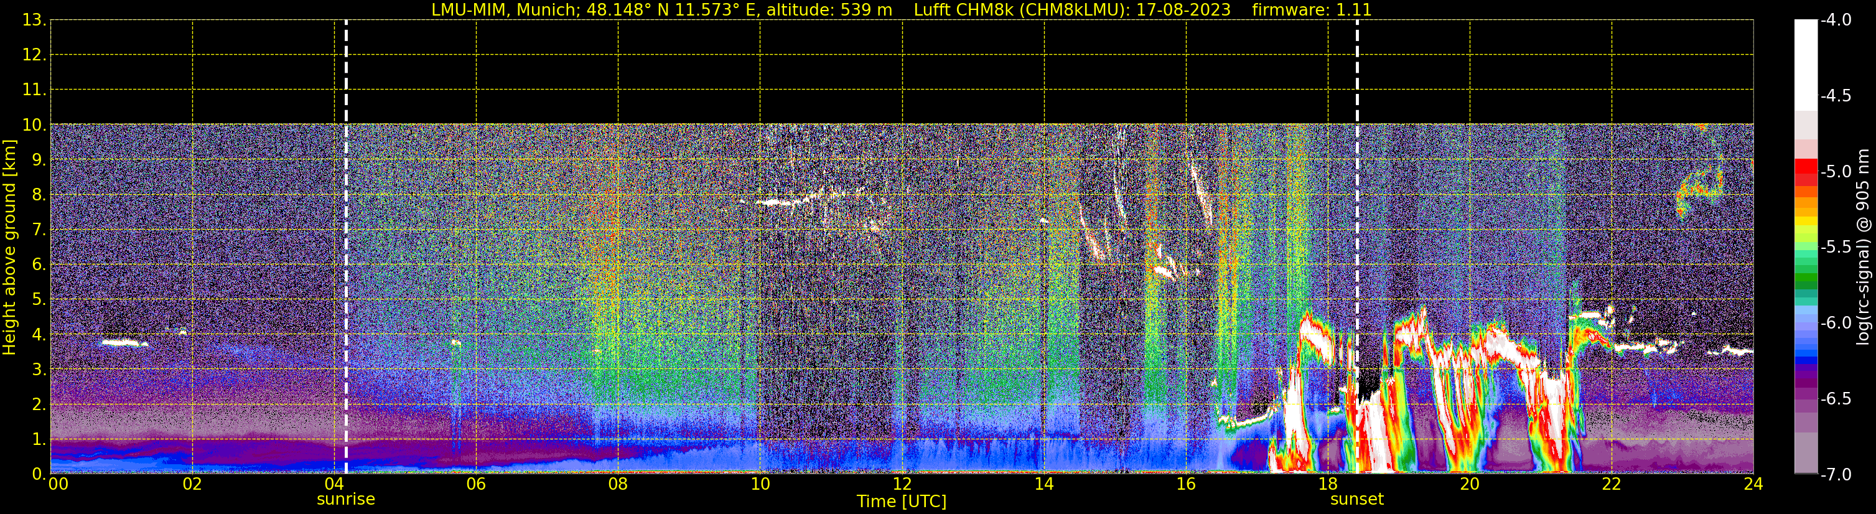Click the '16' time axis tick label
The width and height of the screenshot is (1876, 514).
(x=1187, y=485)
